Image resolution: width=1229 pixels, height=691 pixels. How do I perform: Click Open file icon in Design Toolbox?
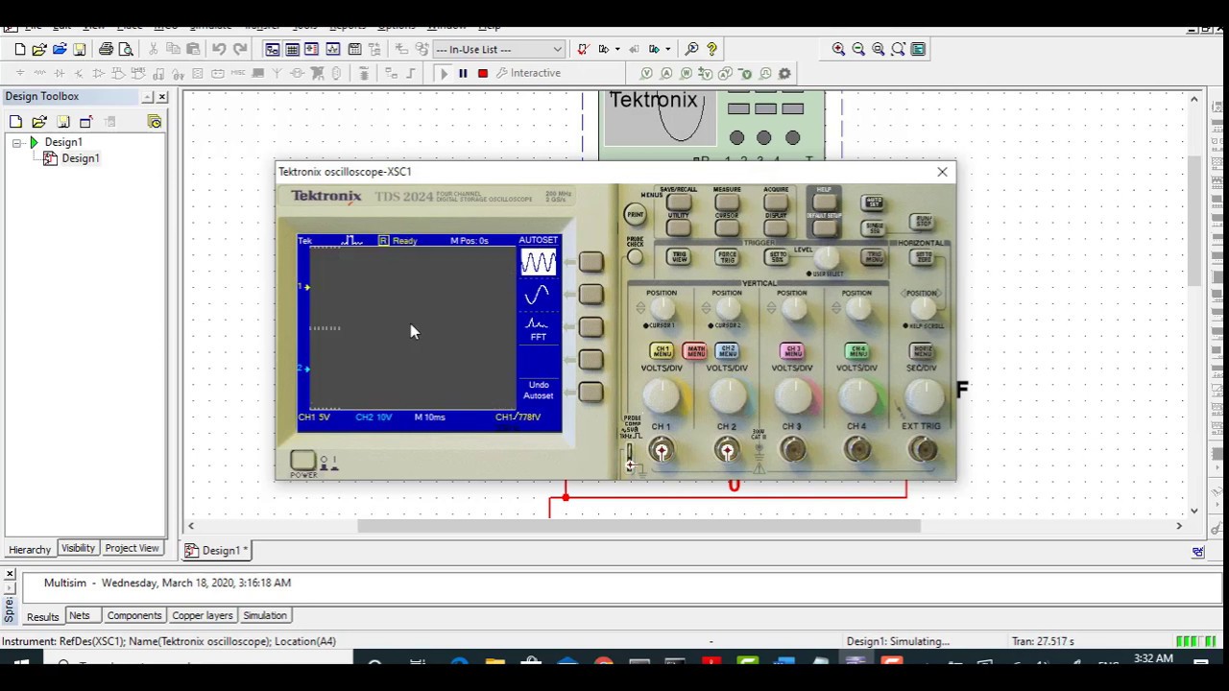click(39, 122)
